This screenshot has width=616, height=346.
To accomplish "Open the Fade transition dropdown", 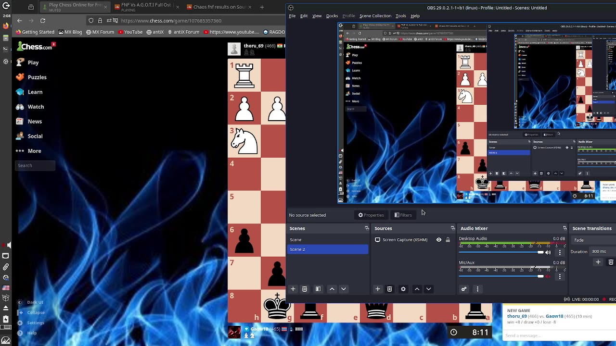I will pyautogui.click(x=593, y=240).
